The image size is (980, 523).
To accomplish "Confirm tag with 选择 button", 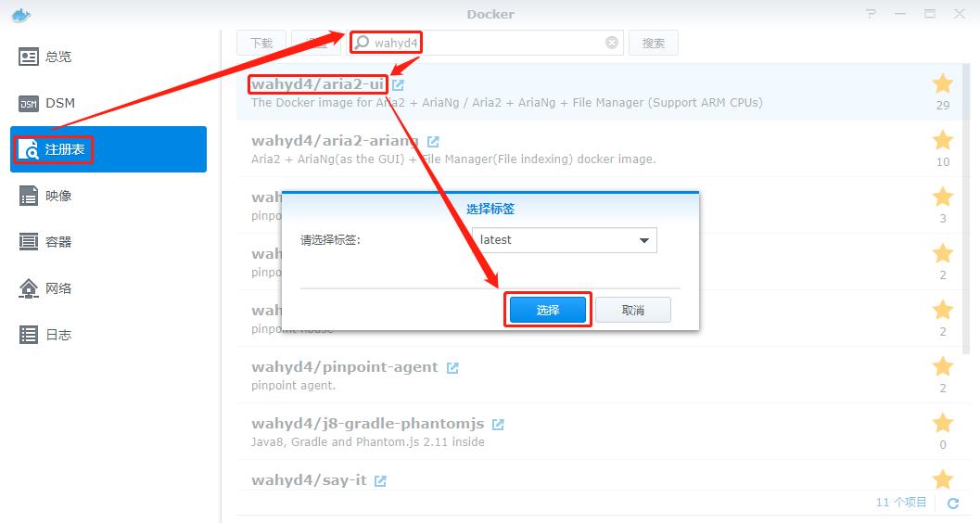I will point(548,310).
